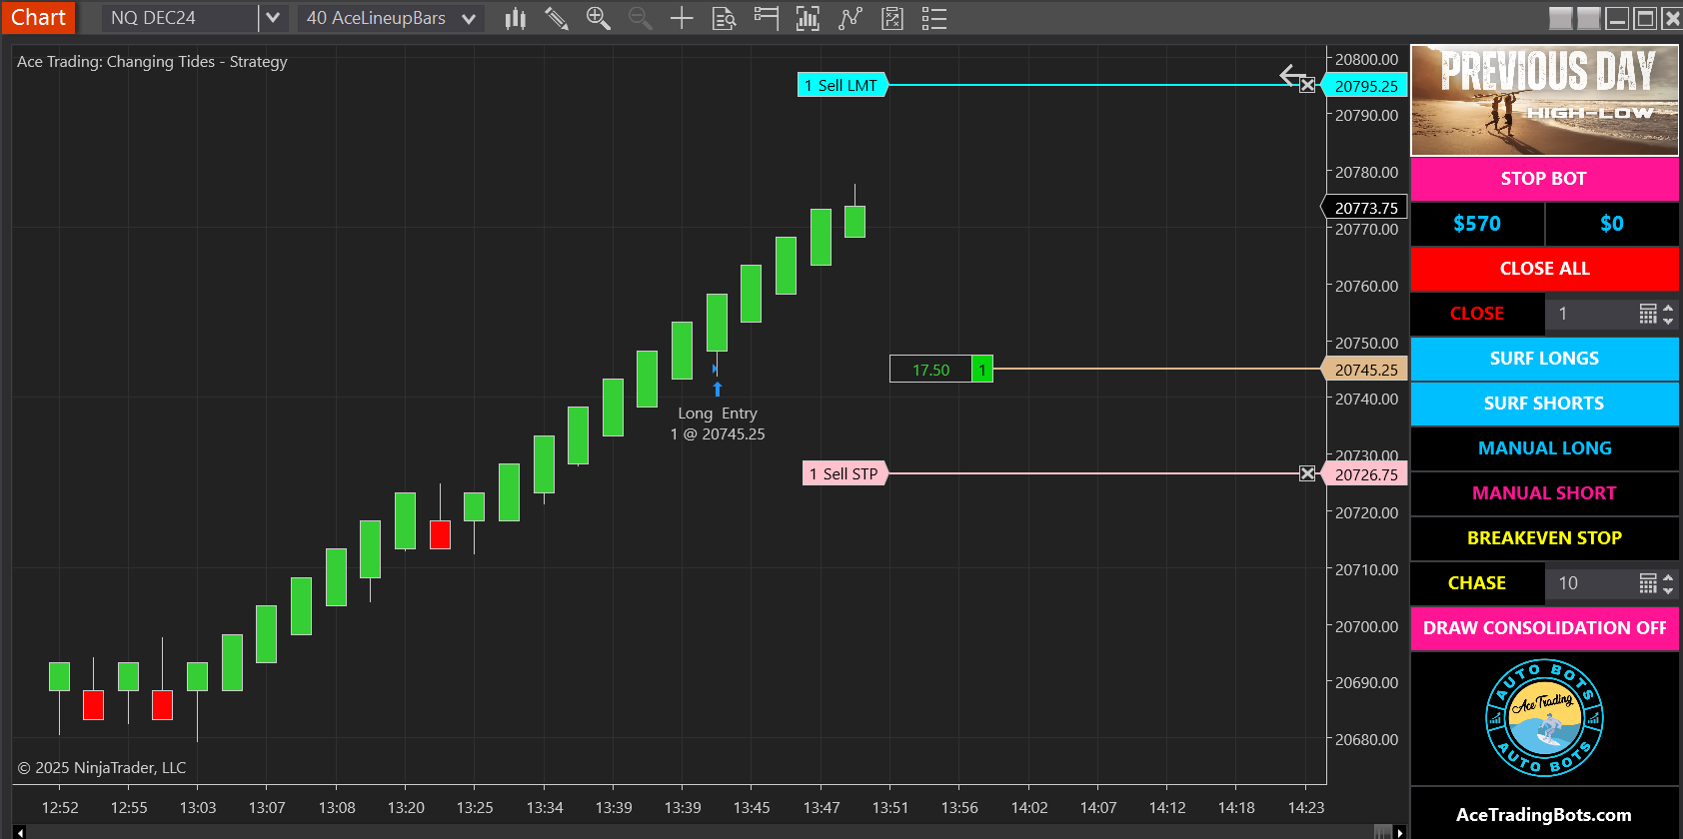Open the NQ DEC24 instrument dropdown arrow

272,18
